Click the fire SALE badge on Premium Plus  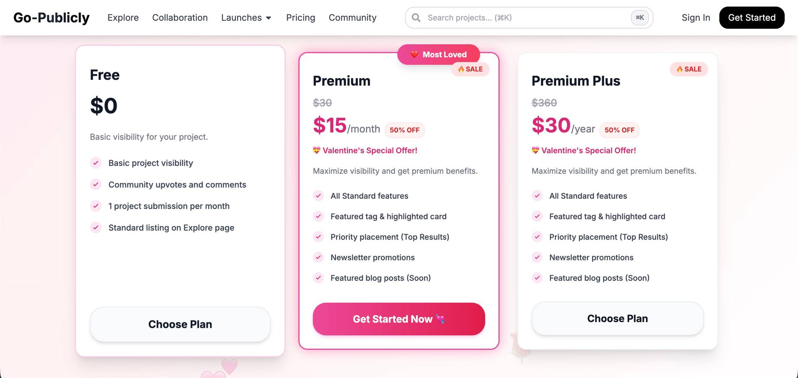pos(689,69)
